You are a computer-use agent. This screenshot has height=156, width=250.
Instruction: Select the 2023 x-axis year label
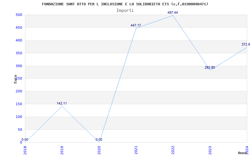210,150
